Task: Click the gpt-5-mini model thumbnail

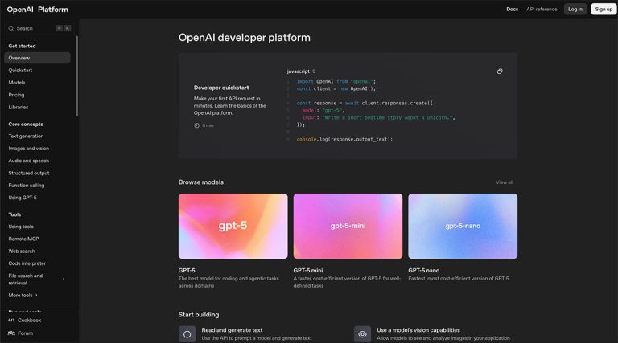Action: click(348, 227)
